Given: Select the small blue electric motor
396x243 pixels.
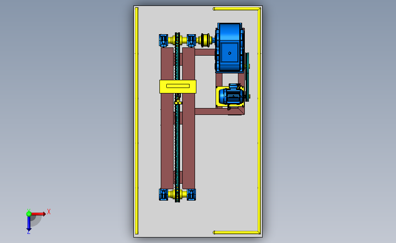Looking at the screenshot, I should pyautogui.click(x=232, y=95).
